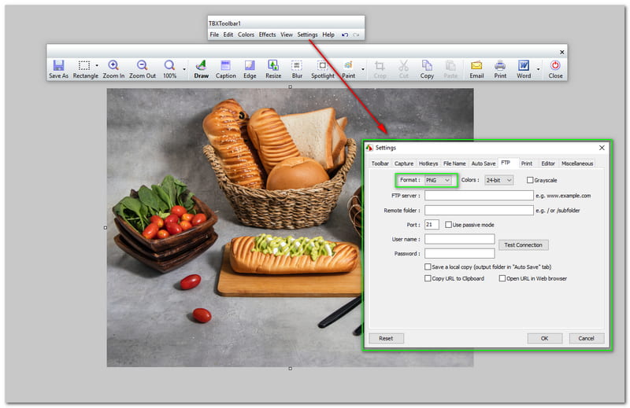Click the Resize tool icon
The image size is (630, 408).
tap(273, 68)
